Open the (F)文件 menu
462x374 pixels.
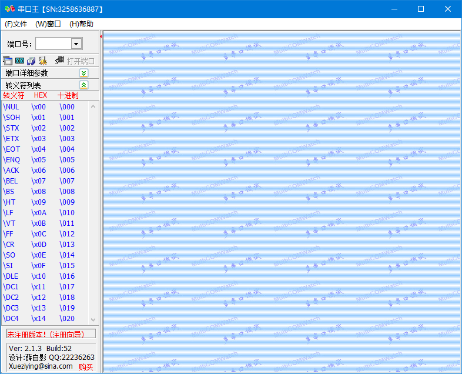click(16, 24)
